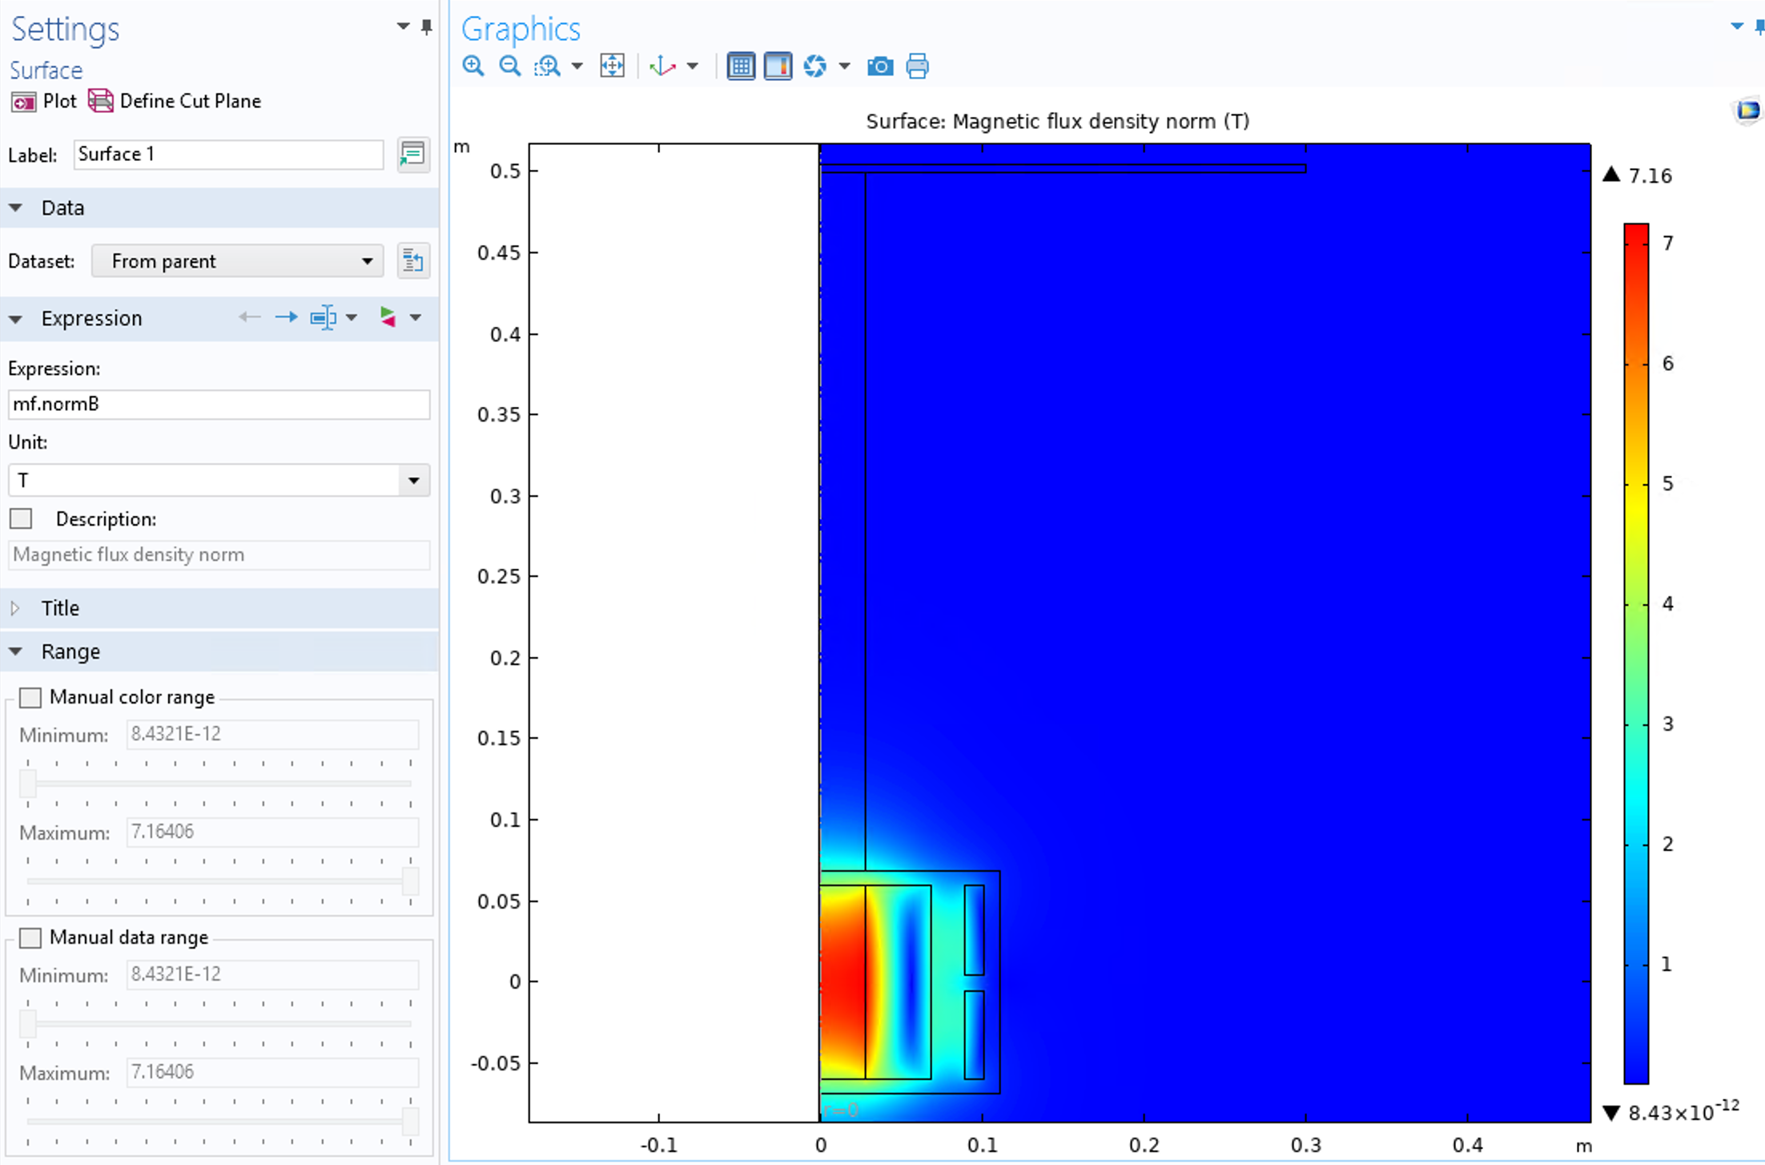
Task: Click the Zoom Out icon in the Graphics toolbar
Action: [x=510, y=66]
